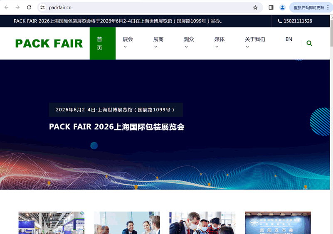Open the site information icon in address bar
This screenshot has width=333, height=234.
[x=42, y=7]
